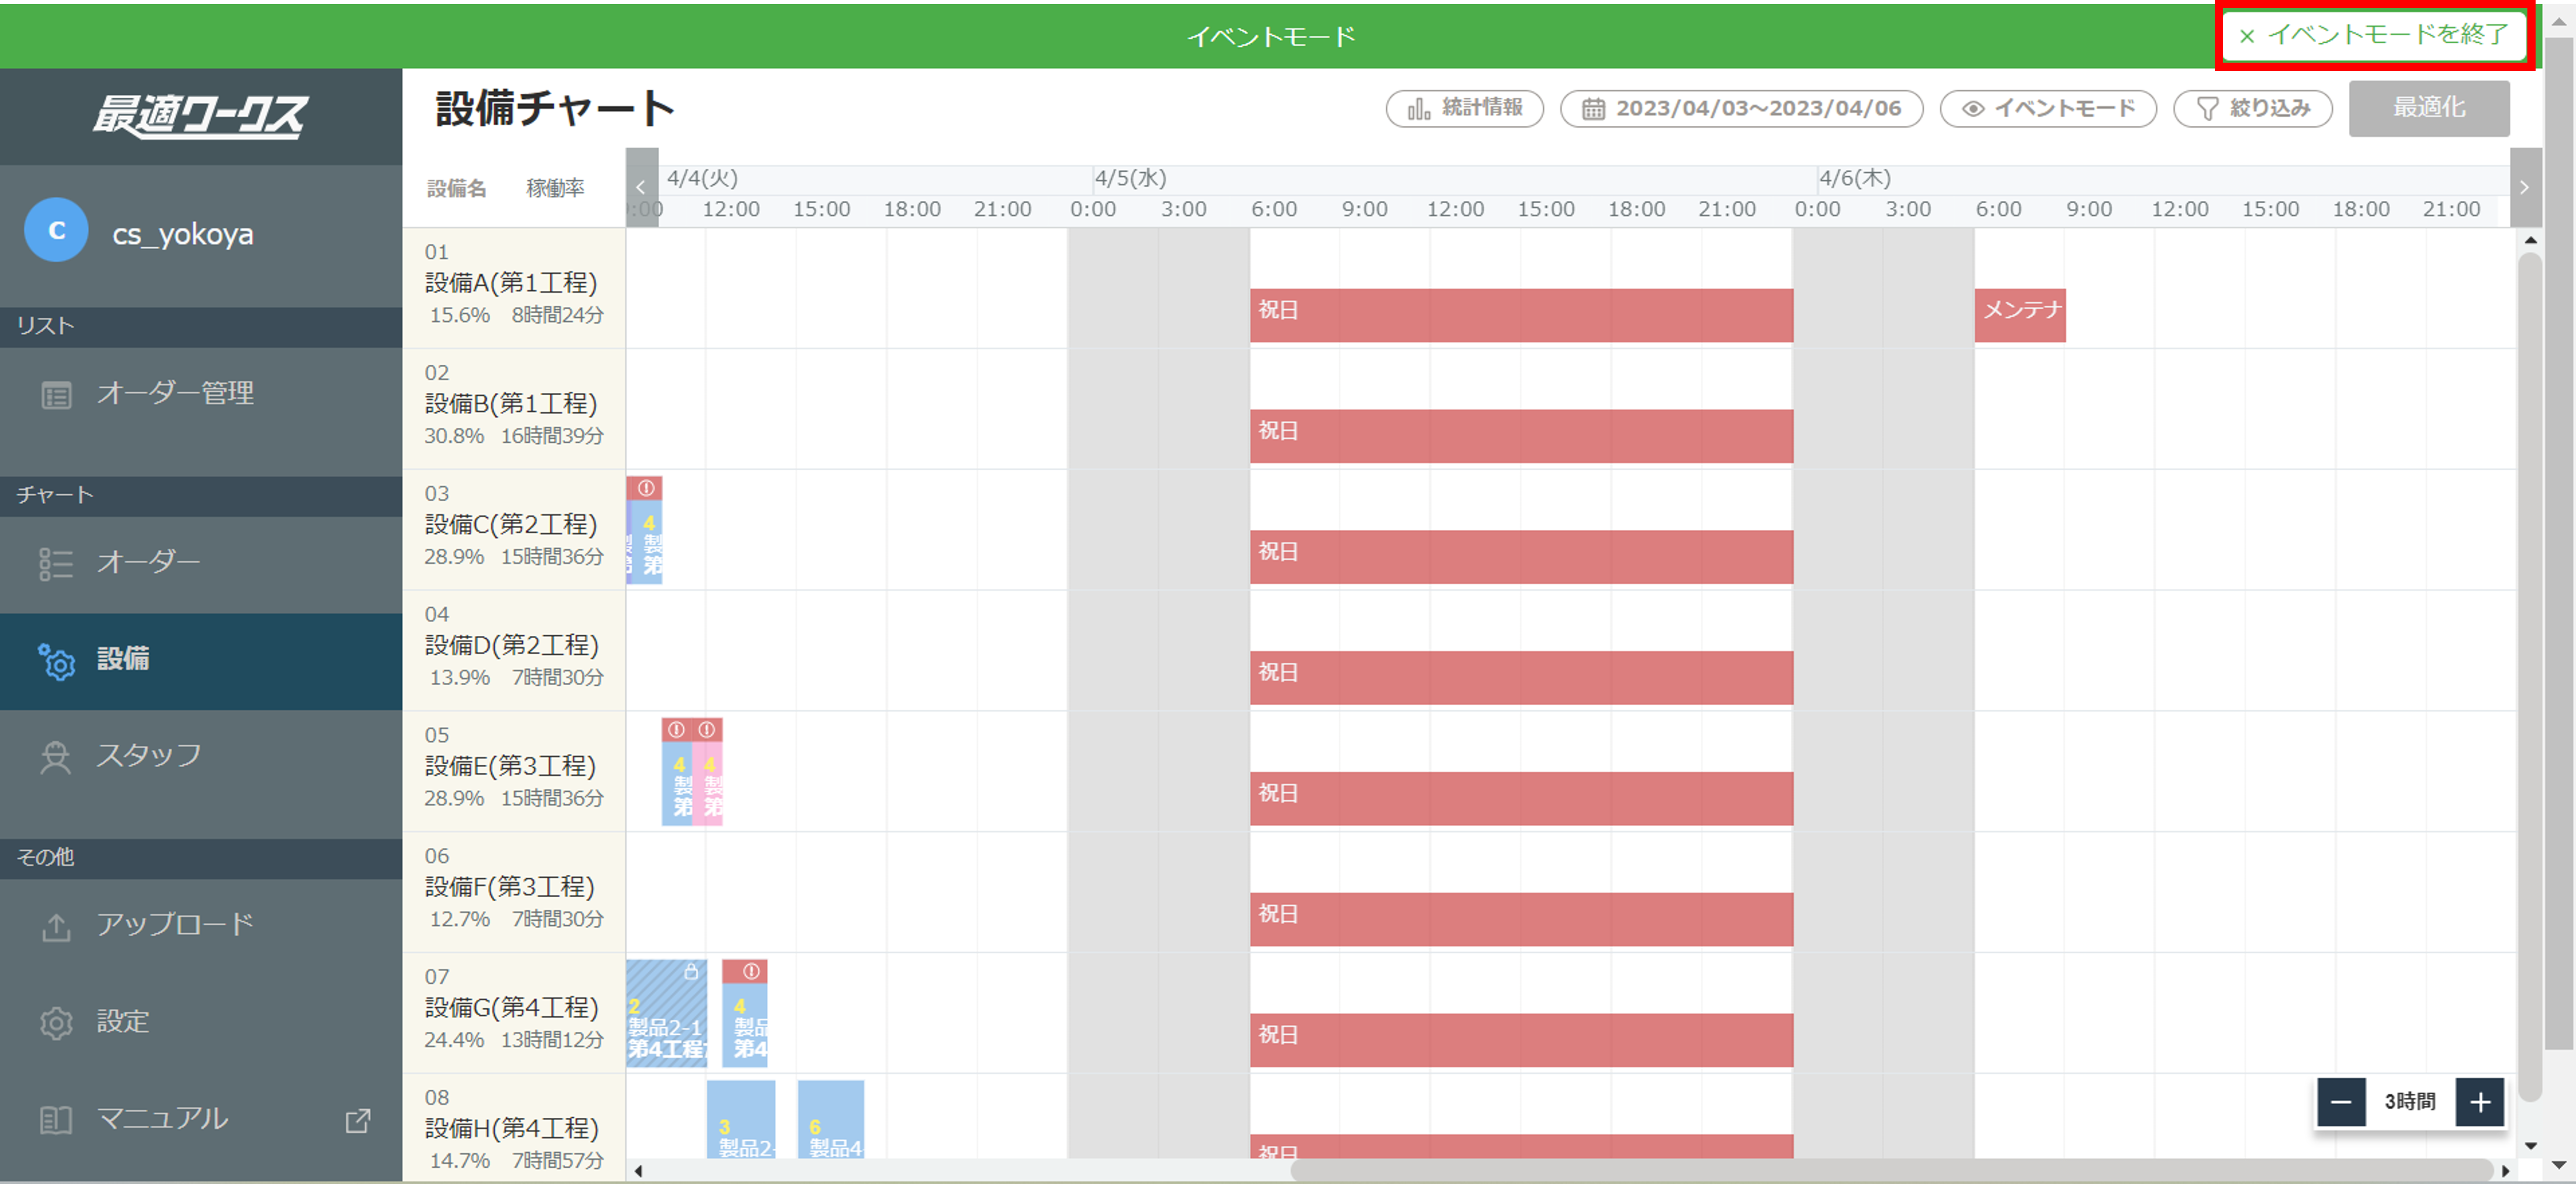Click the chart scrollbar left arrow
Viewport: 2576px width, 1184px height.
638,1171
